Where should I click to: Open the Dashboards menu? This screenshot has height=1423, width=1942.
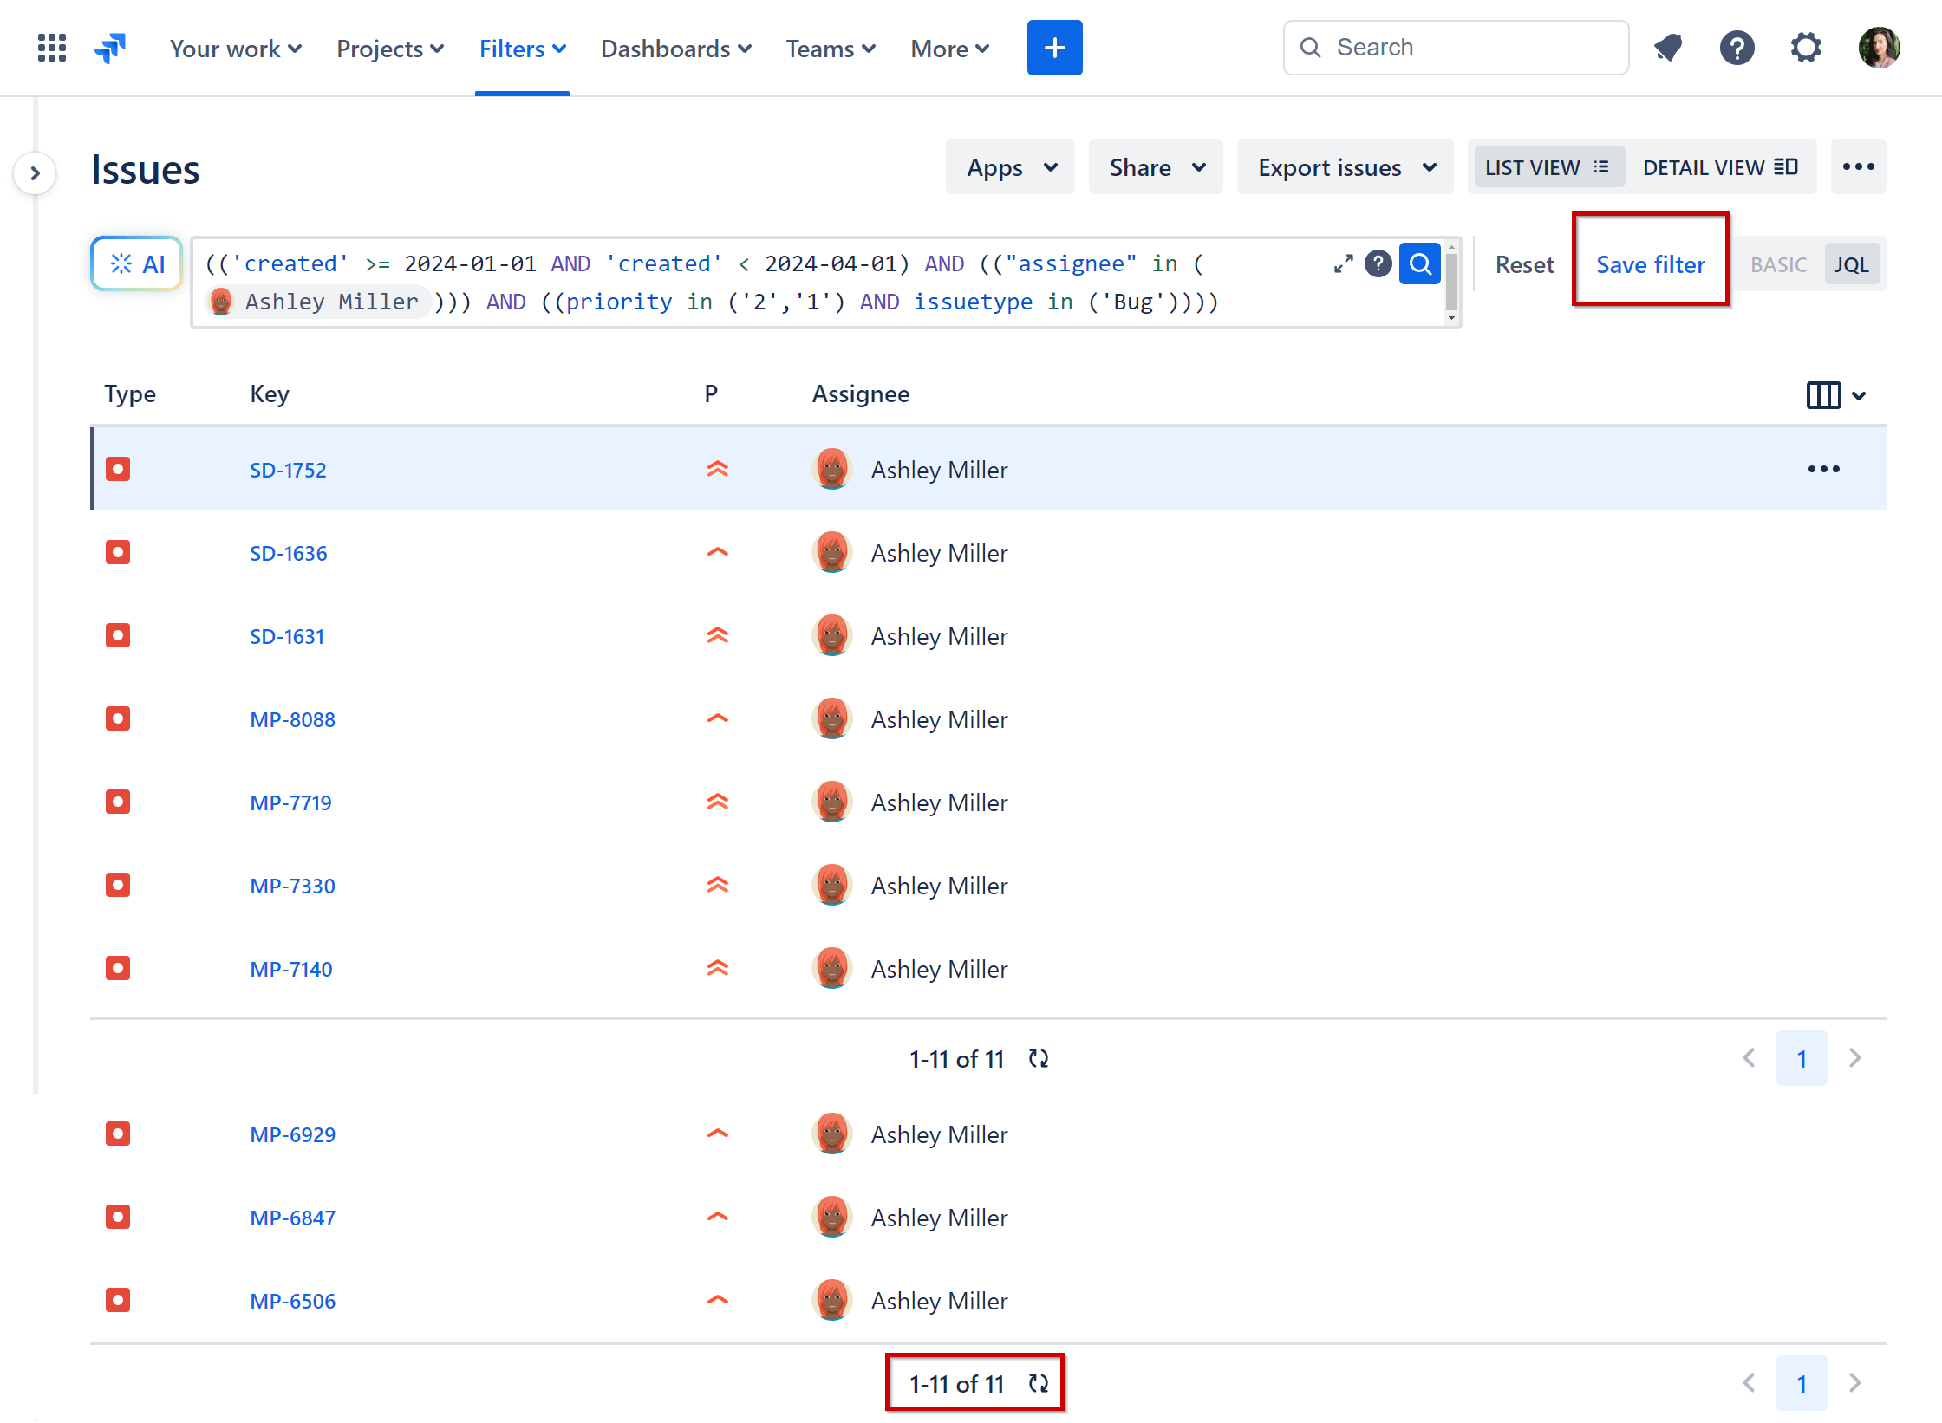point(675,49)
